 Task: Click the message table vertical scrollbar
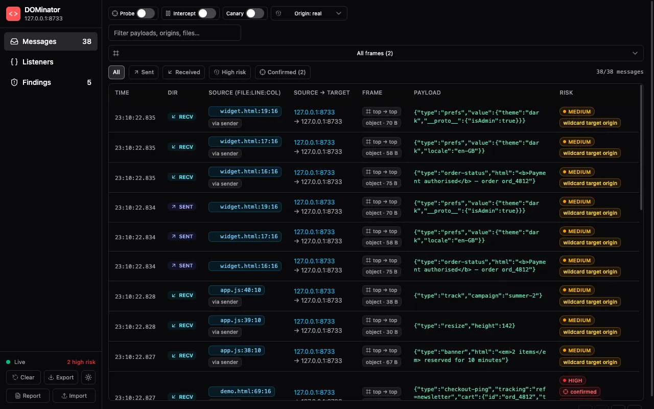pos(641,148)
